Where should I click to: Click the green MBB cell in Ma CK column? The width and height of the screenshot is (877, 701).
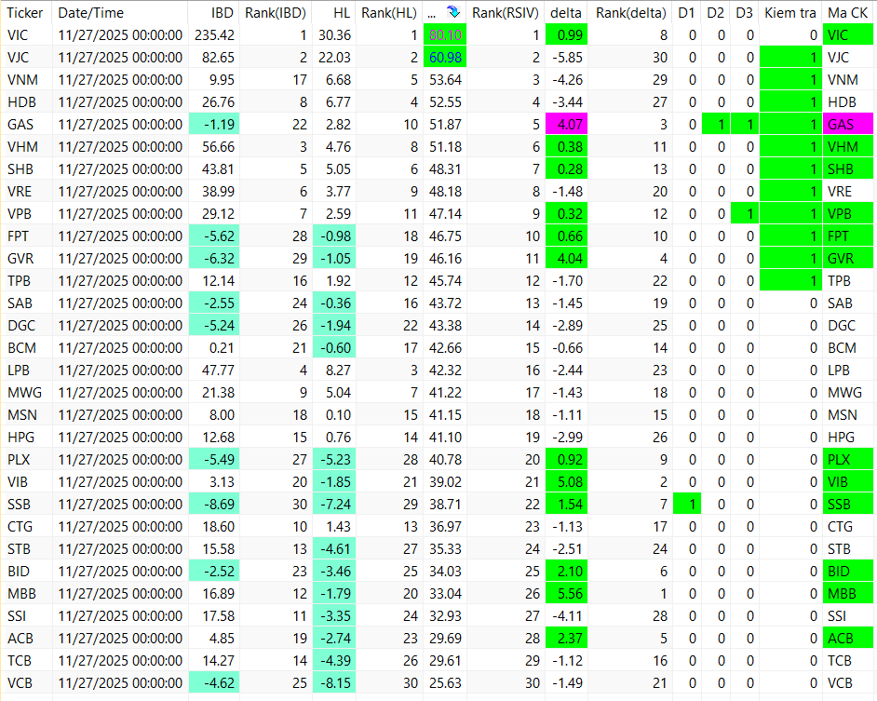(848, 594)
